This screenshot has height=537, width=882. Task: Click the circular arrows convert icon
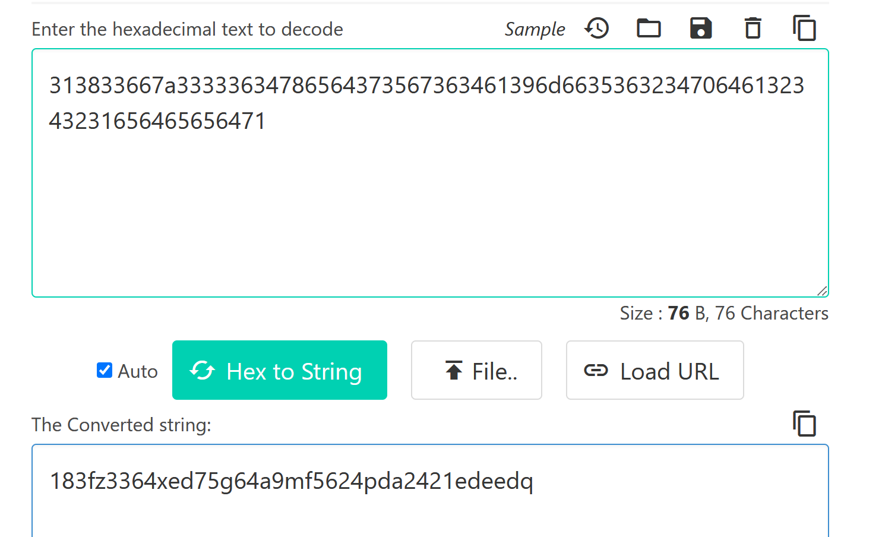203,371
